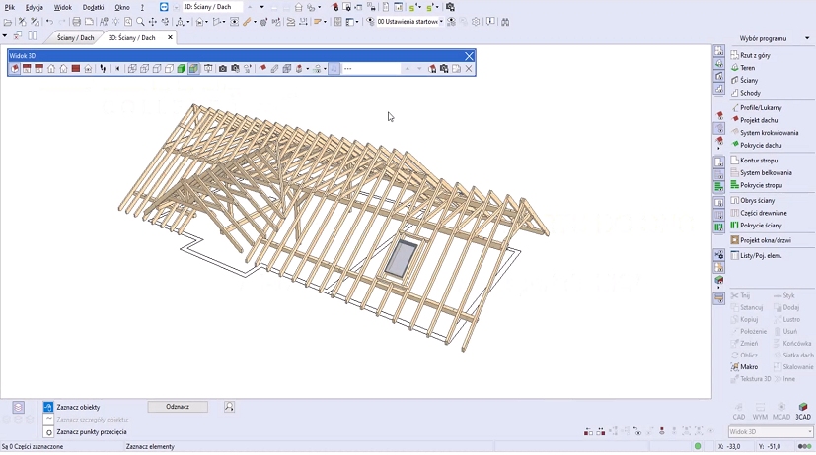Screen dimensions: 816x455
Task: Click the undo arrow icon
Action: pyautogui.click(x=49, y=21)
